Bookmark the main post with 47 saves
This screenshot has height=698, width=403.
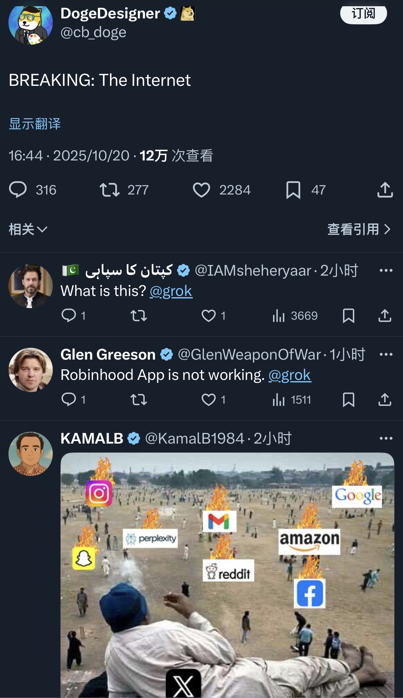tap(293, 190)
